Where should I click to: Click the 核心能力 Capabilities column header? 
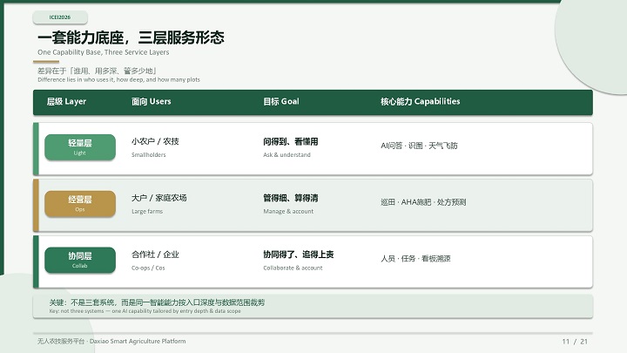click(420, 102)
